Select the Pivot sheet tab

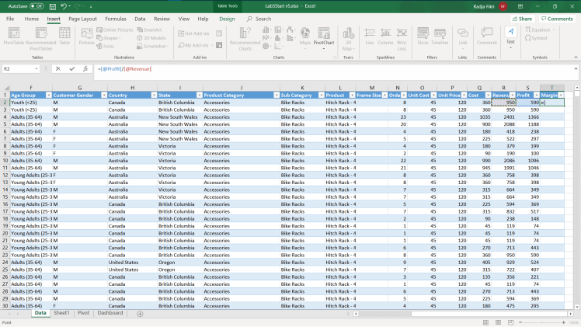coord(83,313)
